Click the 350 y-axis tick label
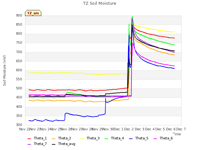The height and width of the screenshot is (150, 200). point(19,116)
